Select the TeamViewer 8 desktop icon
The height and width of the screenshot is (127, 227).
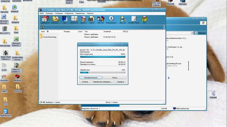coord(6,113)
